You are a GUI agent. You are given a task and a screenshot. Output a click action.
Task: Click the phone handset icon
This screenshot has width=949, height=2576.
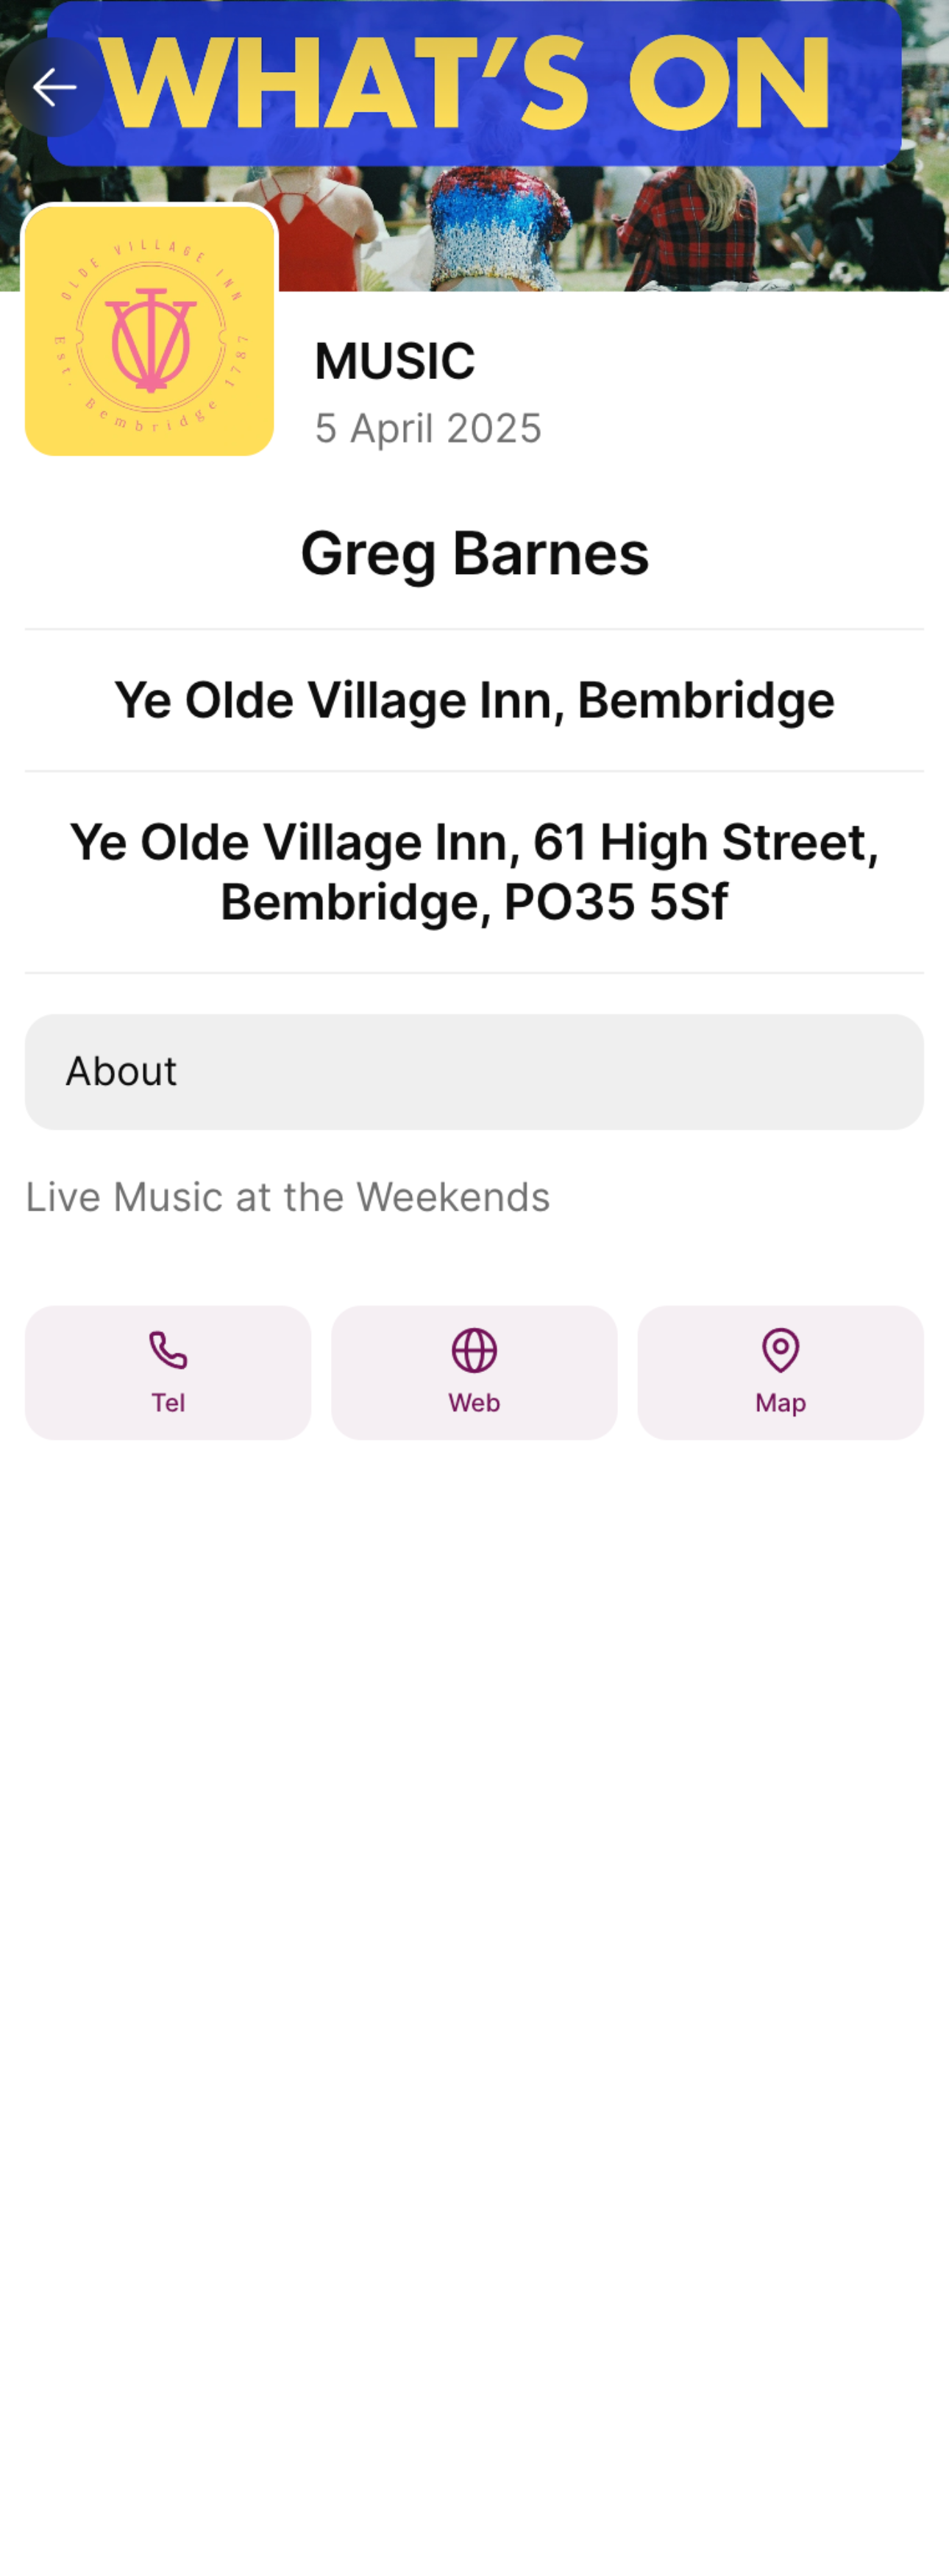[x=168, y=1350]
